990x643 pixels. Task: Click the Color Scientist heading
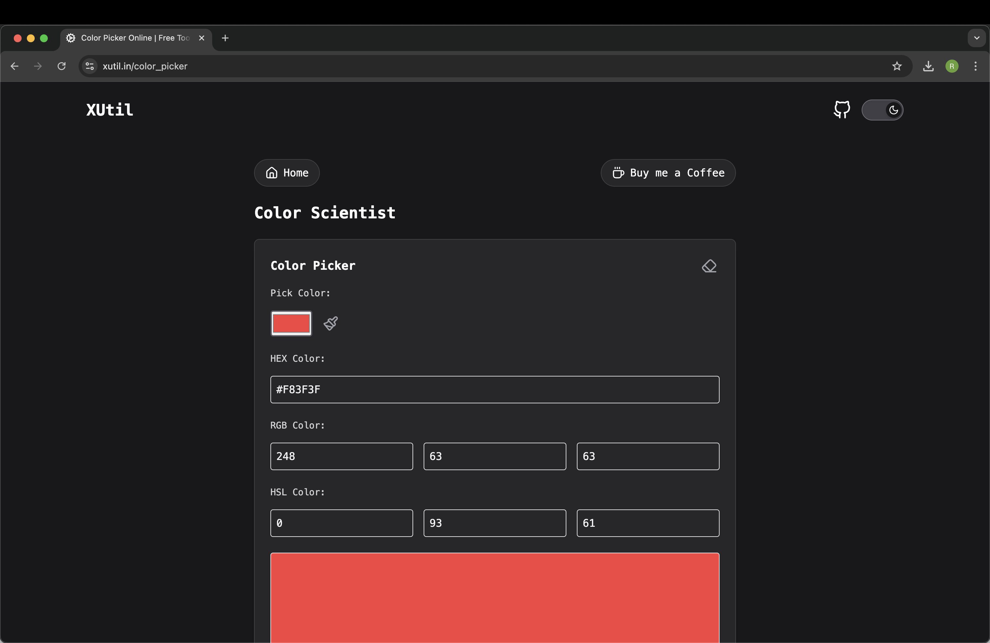pyautogui.click(x=325, y=212)
